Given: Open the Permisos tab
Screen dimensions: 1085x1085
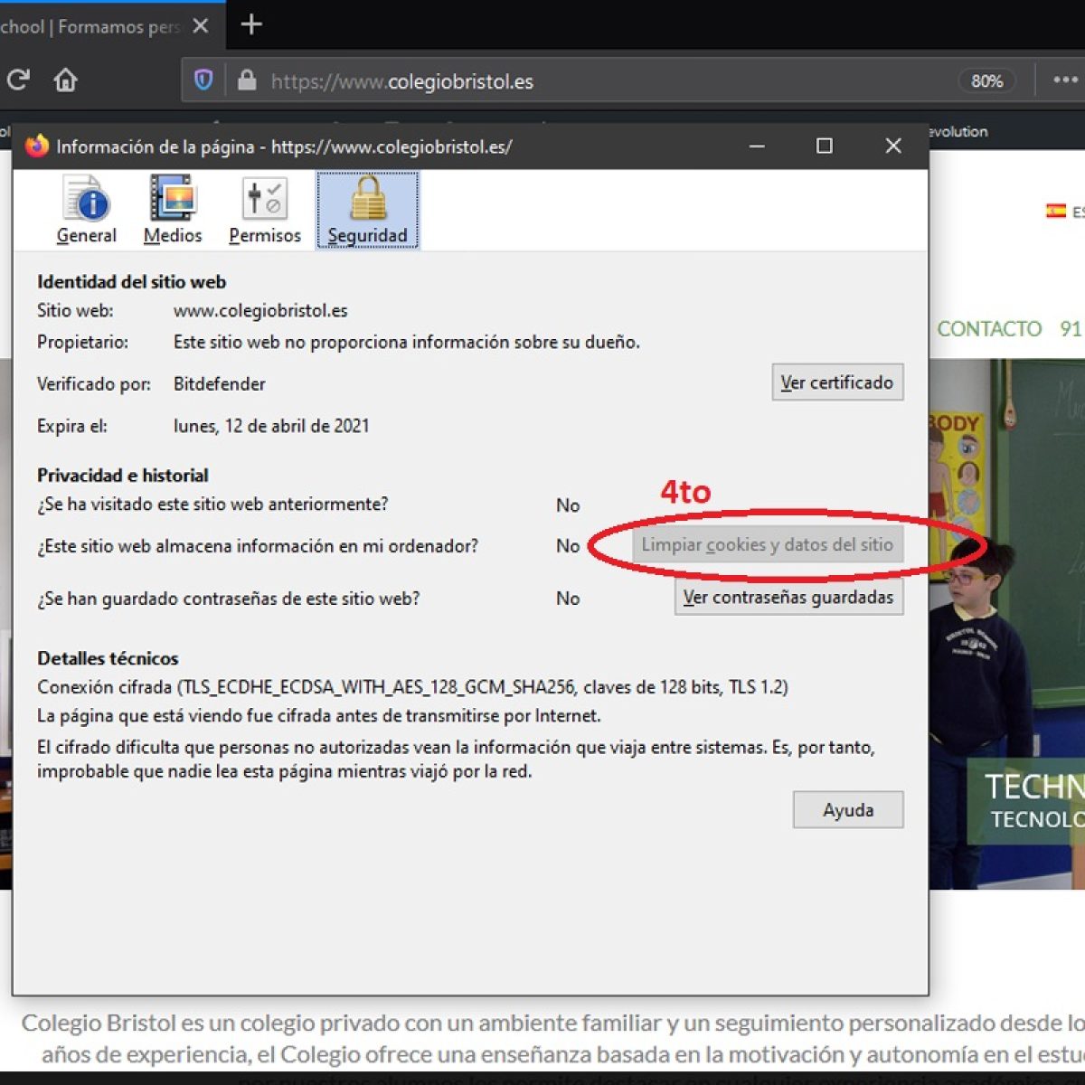Looking at the screenshot, I should coord(265,210).
